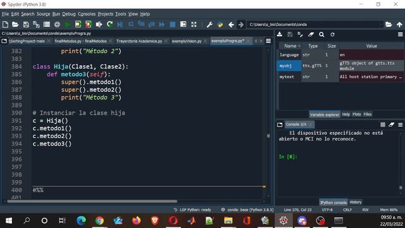
Task: Save the Variable explorer data
Action: [x=290, y=34]
